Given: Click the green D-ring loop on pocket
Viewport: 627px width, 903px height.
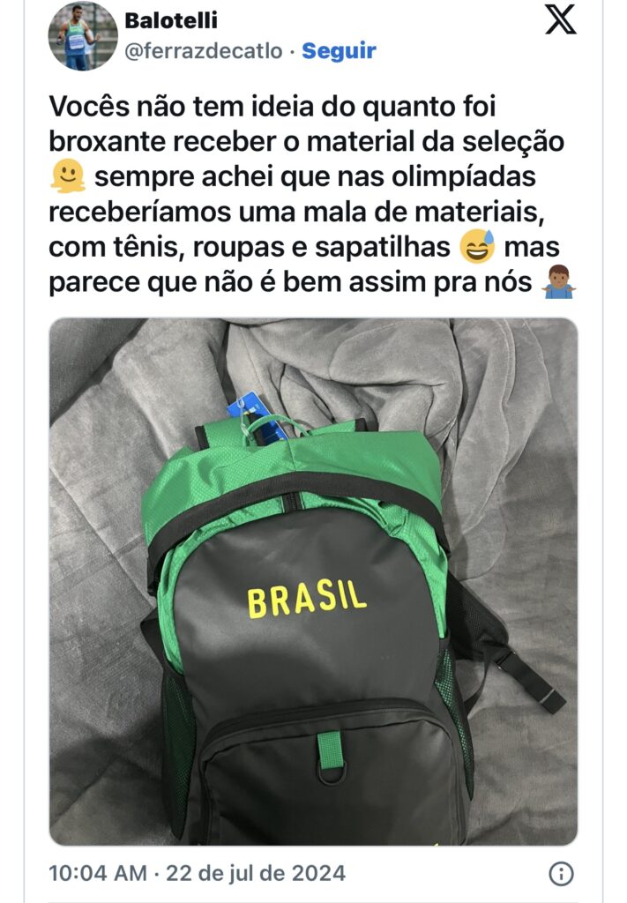Looking at the screenshot, I should coord(331,758).
